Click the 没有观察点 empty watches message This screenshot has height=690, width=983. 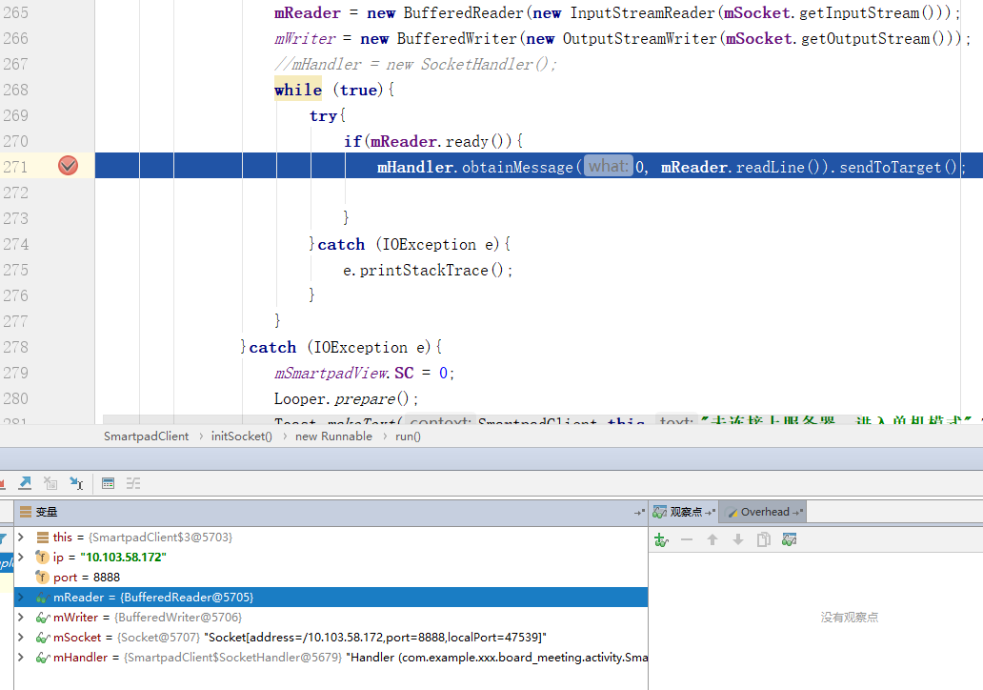(x=850, y=618)
